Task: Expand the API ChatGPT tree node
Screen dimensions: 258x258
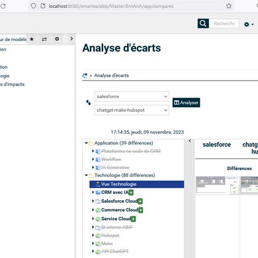Action: click(93, 251)
